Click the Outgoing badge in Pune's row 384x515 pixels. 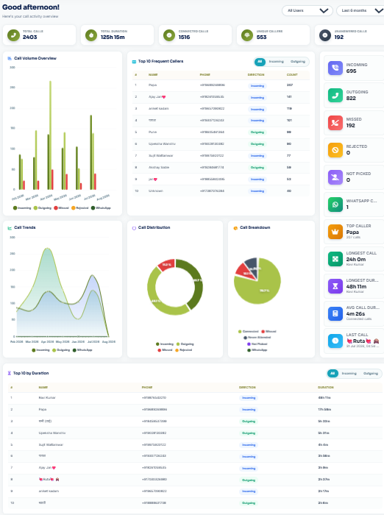257,132
